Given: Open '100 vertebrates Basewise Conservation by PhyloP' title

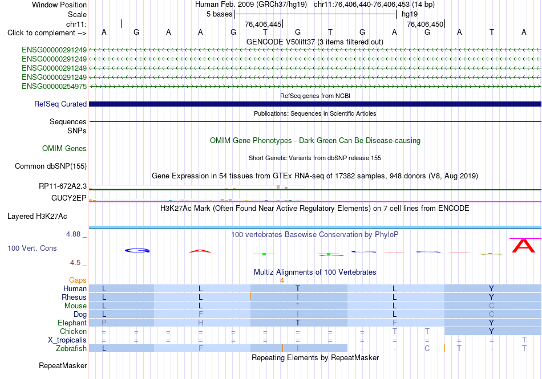Looking at the screenshot, I should pyautogui.click(x=315, y=234).
